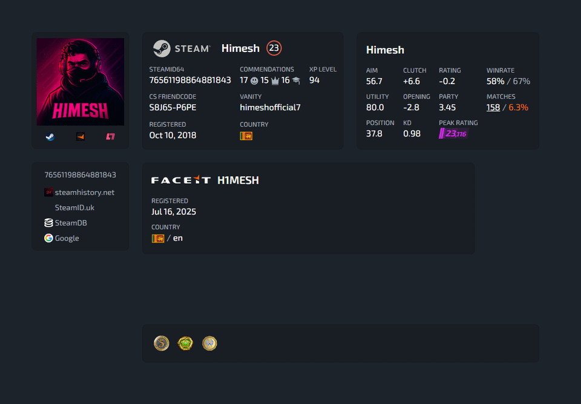Click the FACEIT logo in the account card
581x404 pixels.
tap(181, 180)
